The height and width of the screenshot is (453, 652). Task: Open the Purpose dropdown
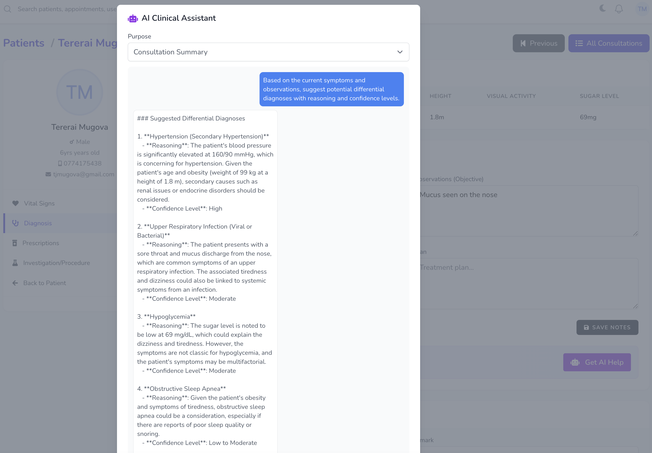[x=269, y=52]
